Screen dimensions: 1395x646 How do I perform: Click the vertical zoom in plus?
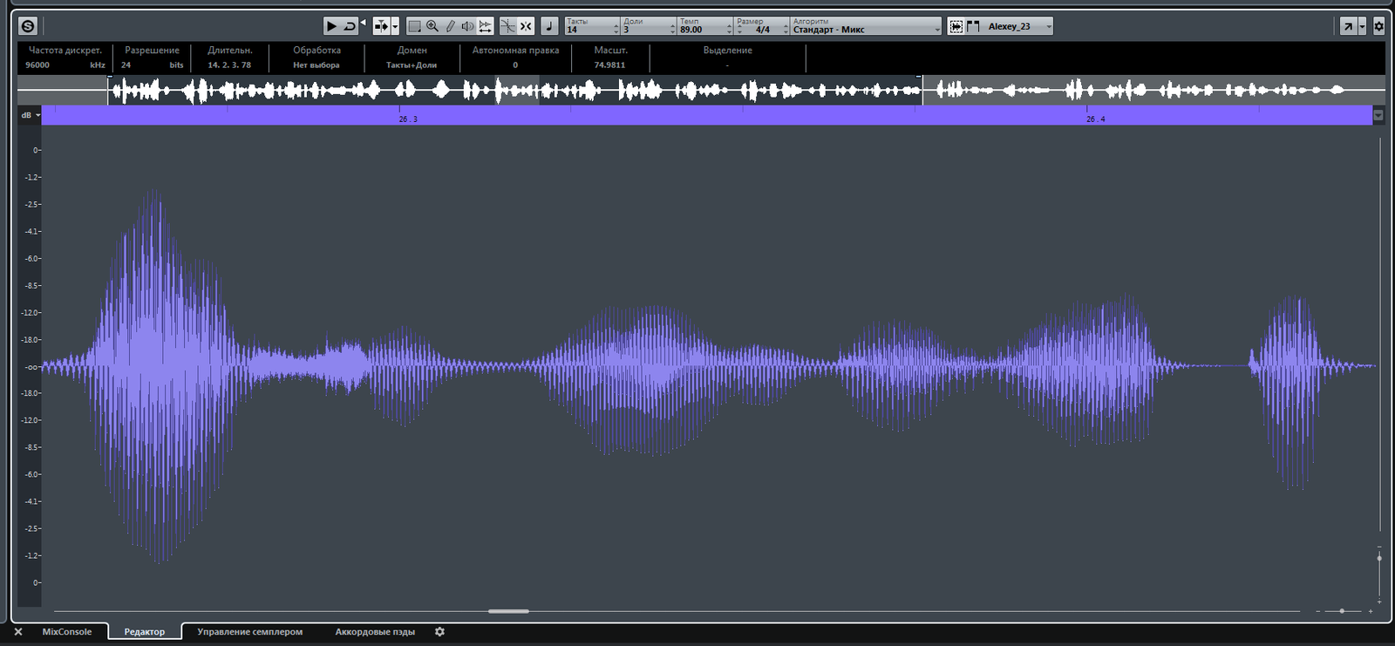[1379, 602]
